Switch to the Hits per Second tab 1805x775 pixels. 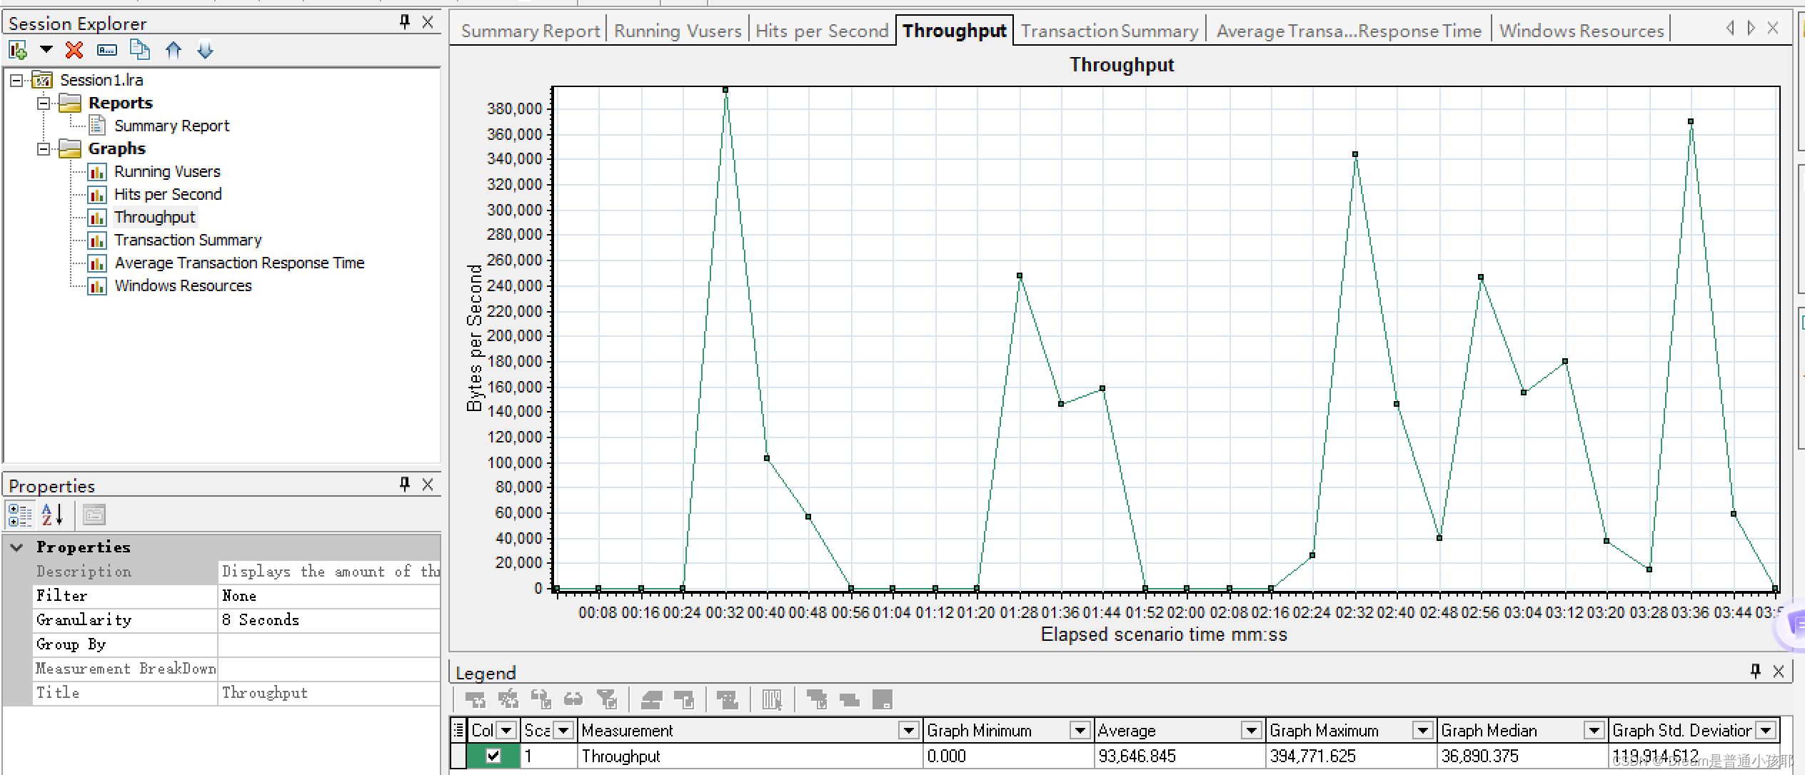pyautogui.click(x=822, y=31)
